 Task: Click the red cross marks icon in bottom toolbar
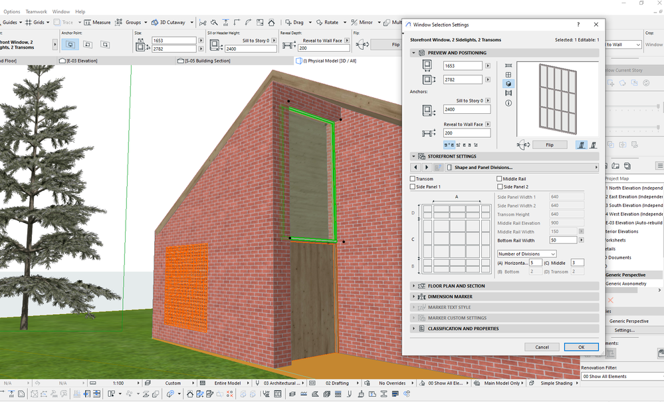[x=229, y=394]
